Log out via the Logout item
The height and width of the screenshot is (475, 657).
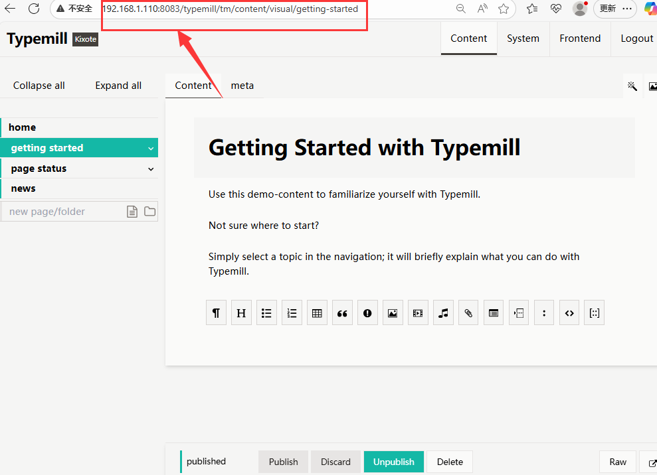tap(636, 38)
